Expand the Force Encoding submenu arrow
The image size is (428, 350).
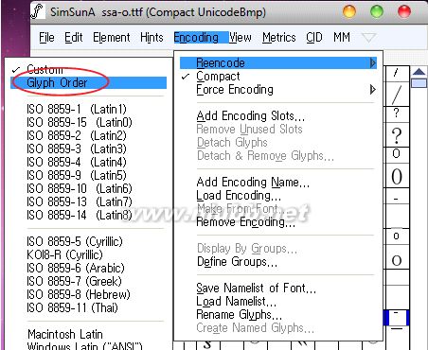tap(373, 90)
